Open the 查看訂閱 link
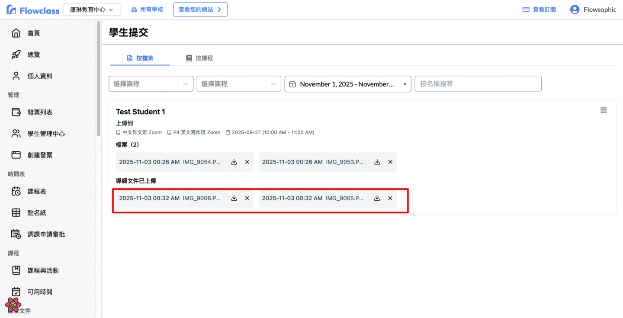 pyautogui.click(x=539, y=10)
